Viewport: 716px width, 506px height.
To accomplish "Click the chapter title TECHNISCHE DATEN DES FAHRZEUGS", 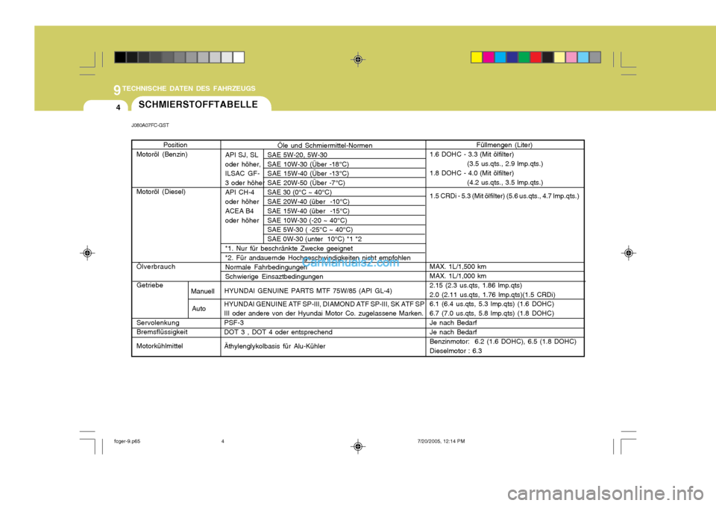I will 189,89.
